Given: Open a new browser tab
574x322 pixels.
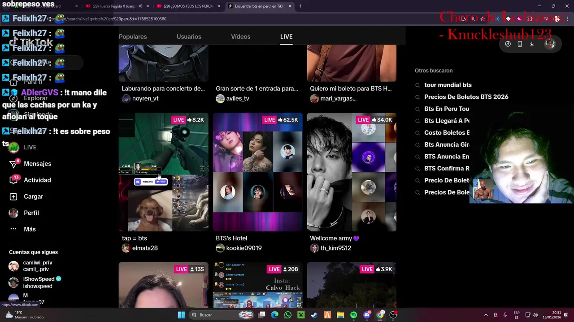Looking at the screenshot, I should (x=300, y=6).
